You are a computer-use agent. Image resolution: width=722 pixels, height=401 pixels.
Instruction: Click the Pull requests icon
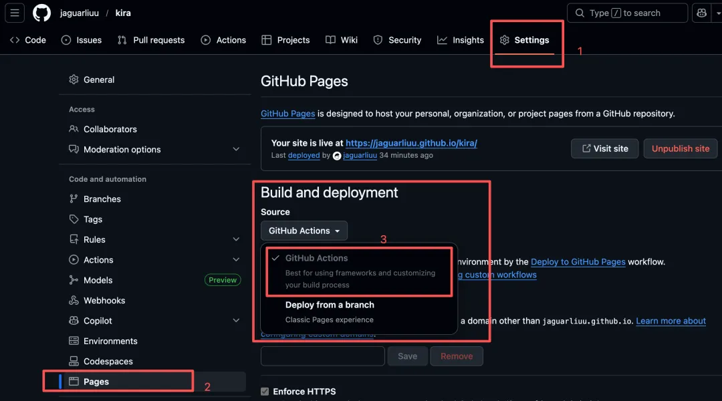click(x=122, y=40)
